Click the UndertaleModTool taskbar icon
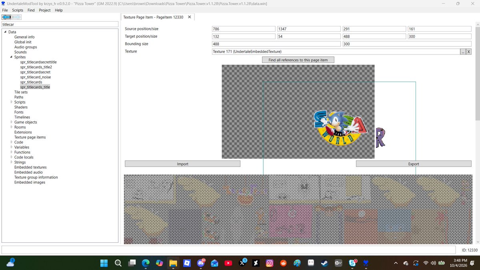The height and width of the screenshot is (270, 480). pyautogui.click(x=366, y=263)
